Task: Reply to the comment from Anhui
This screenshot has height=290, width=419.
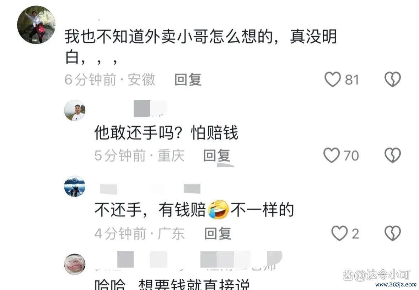Action: tap(188, 80)
